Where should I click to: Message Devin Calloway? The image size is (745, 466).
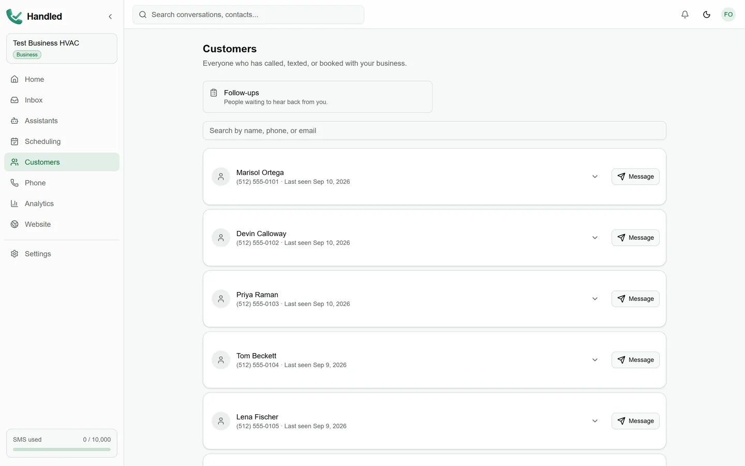point(635,238)
